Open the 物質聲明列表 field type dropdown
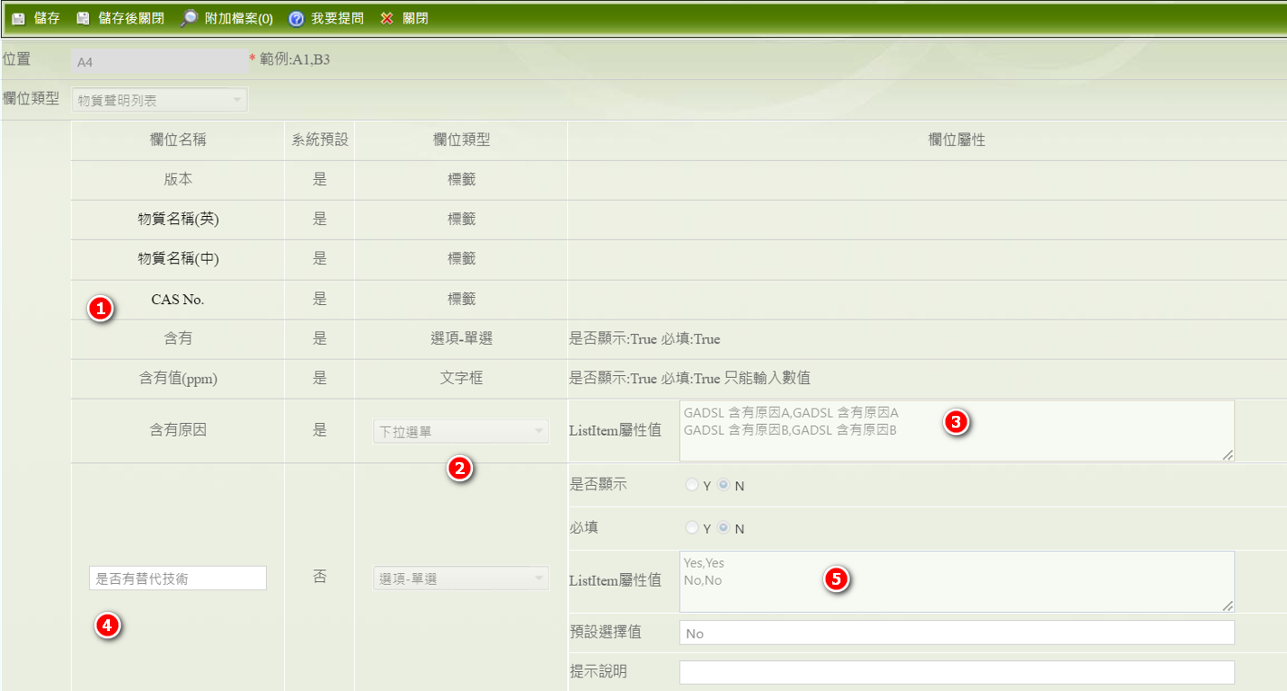 tap(159, 100)
